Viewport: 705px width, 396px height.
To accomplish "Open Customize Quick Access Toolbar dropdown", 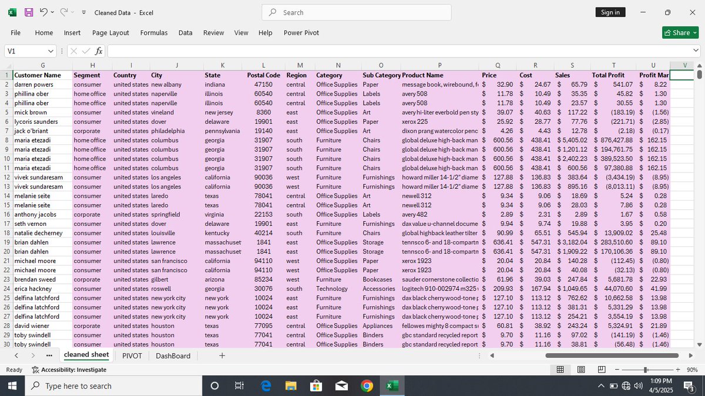I will [x=83, y=12].
